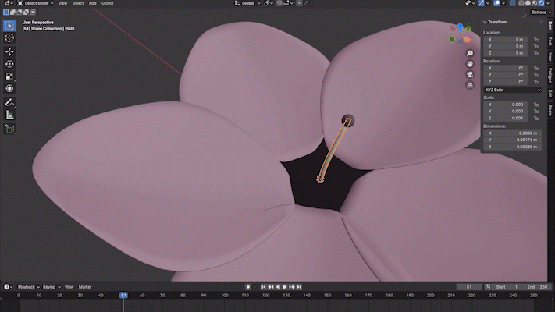Image resolution: width=555 pixels, height=312 pixels.
Task: Select the Measure tool
Action: (x=9, y=115)
